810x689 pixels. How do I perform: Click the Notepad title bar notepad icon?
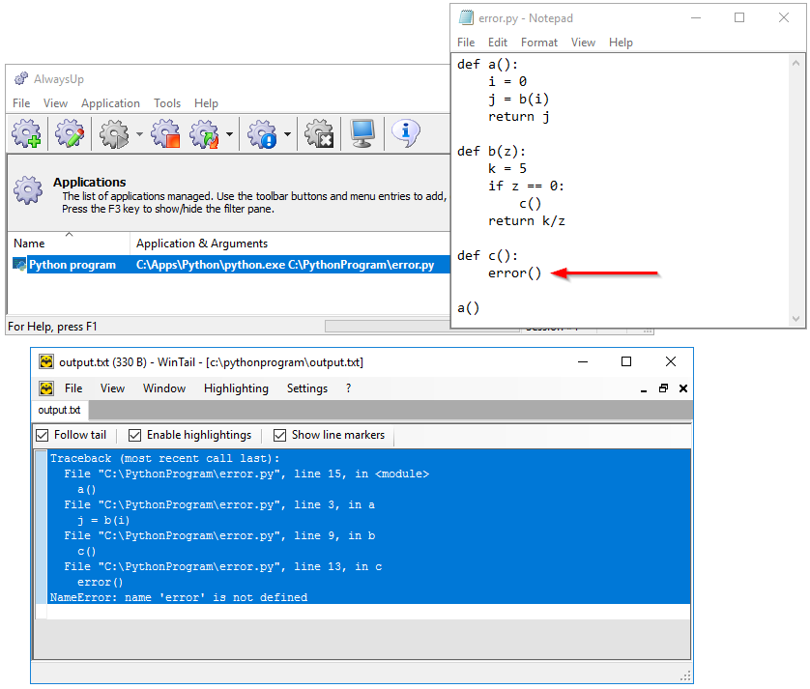click(x=466, y=17)
